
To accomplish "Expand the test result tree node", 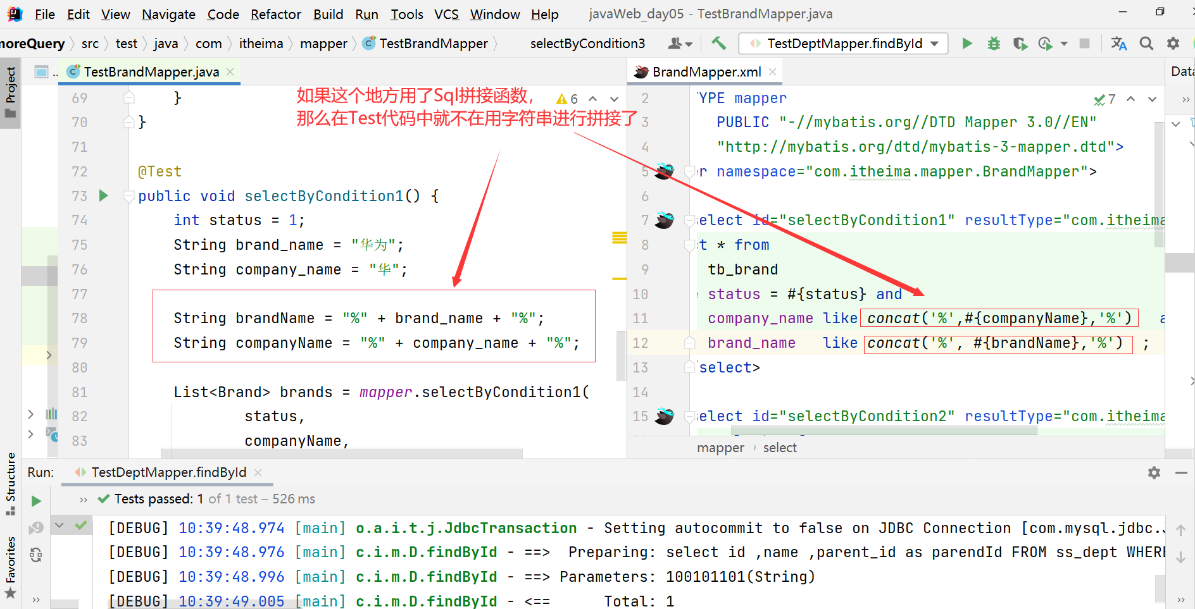I will tap(59, 525).
